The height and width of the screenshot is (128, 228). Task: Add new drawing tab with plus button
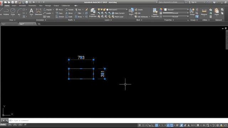(39, 24)
